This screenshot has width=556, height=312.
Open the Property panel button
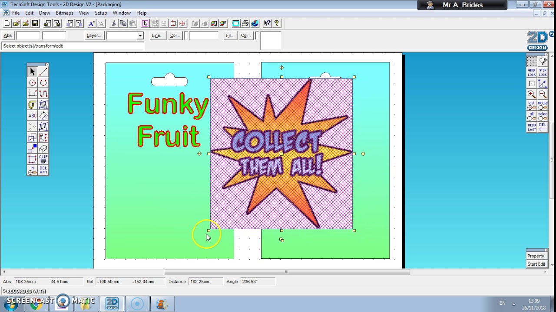pyautogui.click(x=536, y=256)
